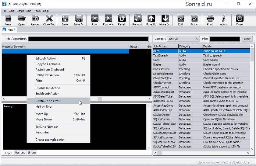Click the Print toolbar icon
This screenshot has width=256, height=166.
click(210, 19)
